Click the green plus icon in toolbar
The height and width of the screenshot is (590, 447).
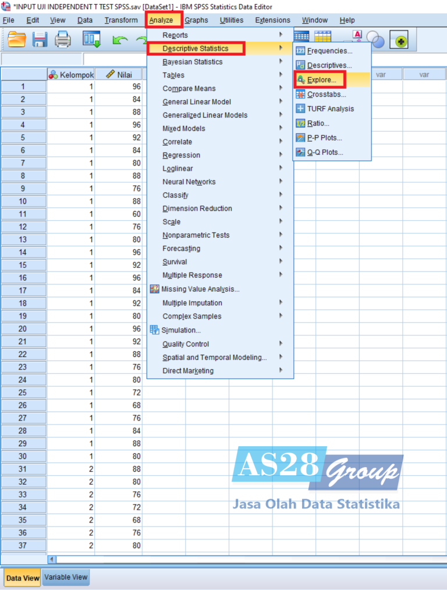[x=402, y=40]
